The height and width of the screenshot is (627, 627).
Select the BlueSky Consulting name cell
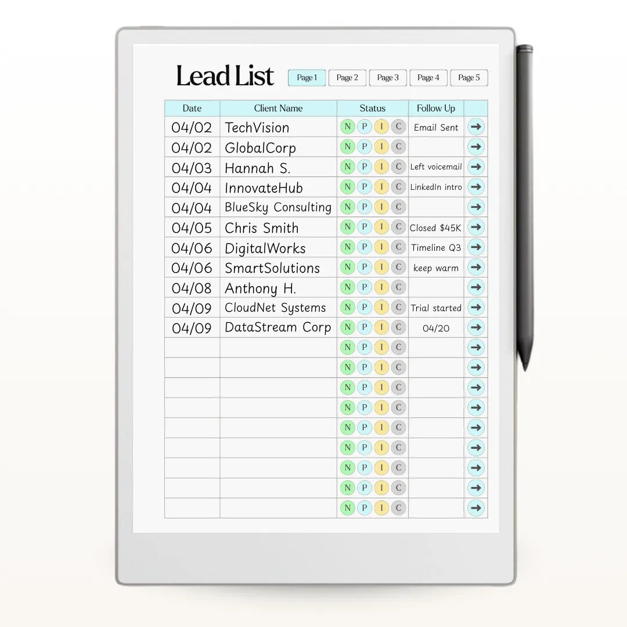pos(278,207)
